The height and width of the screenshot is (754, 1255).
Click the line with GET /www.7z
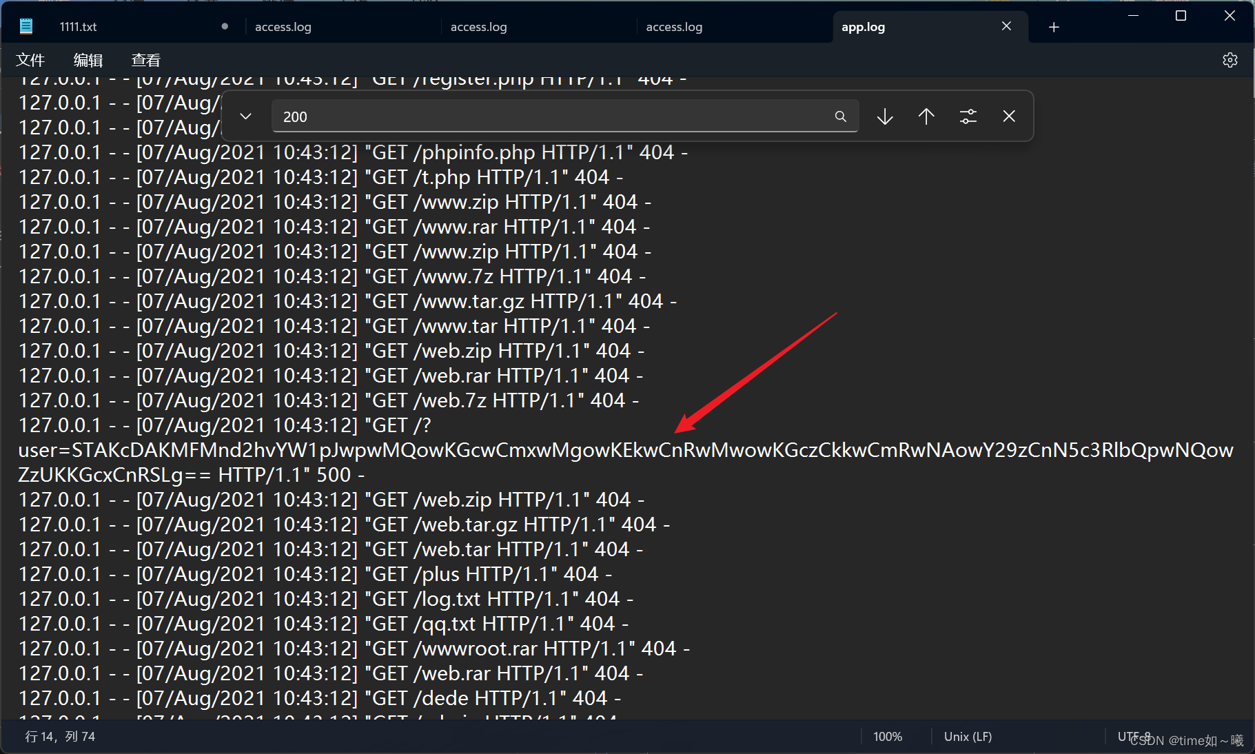[x=332, y=276]
